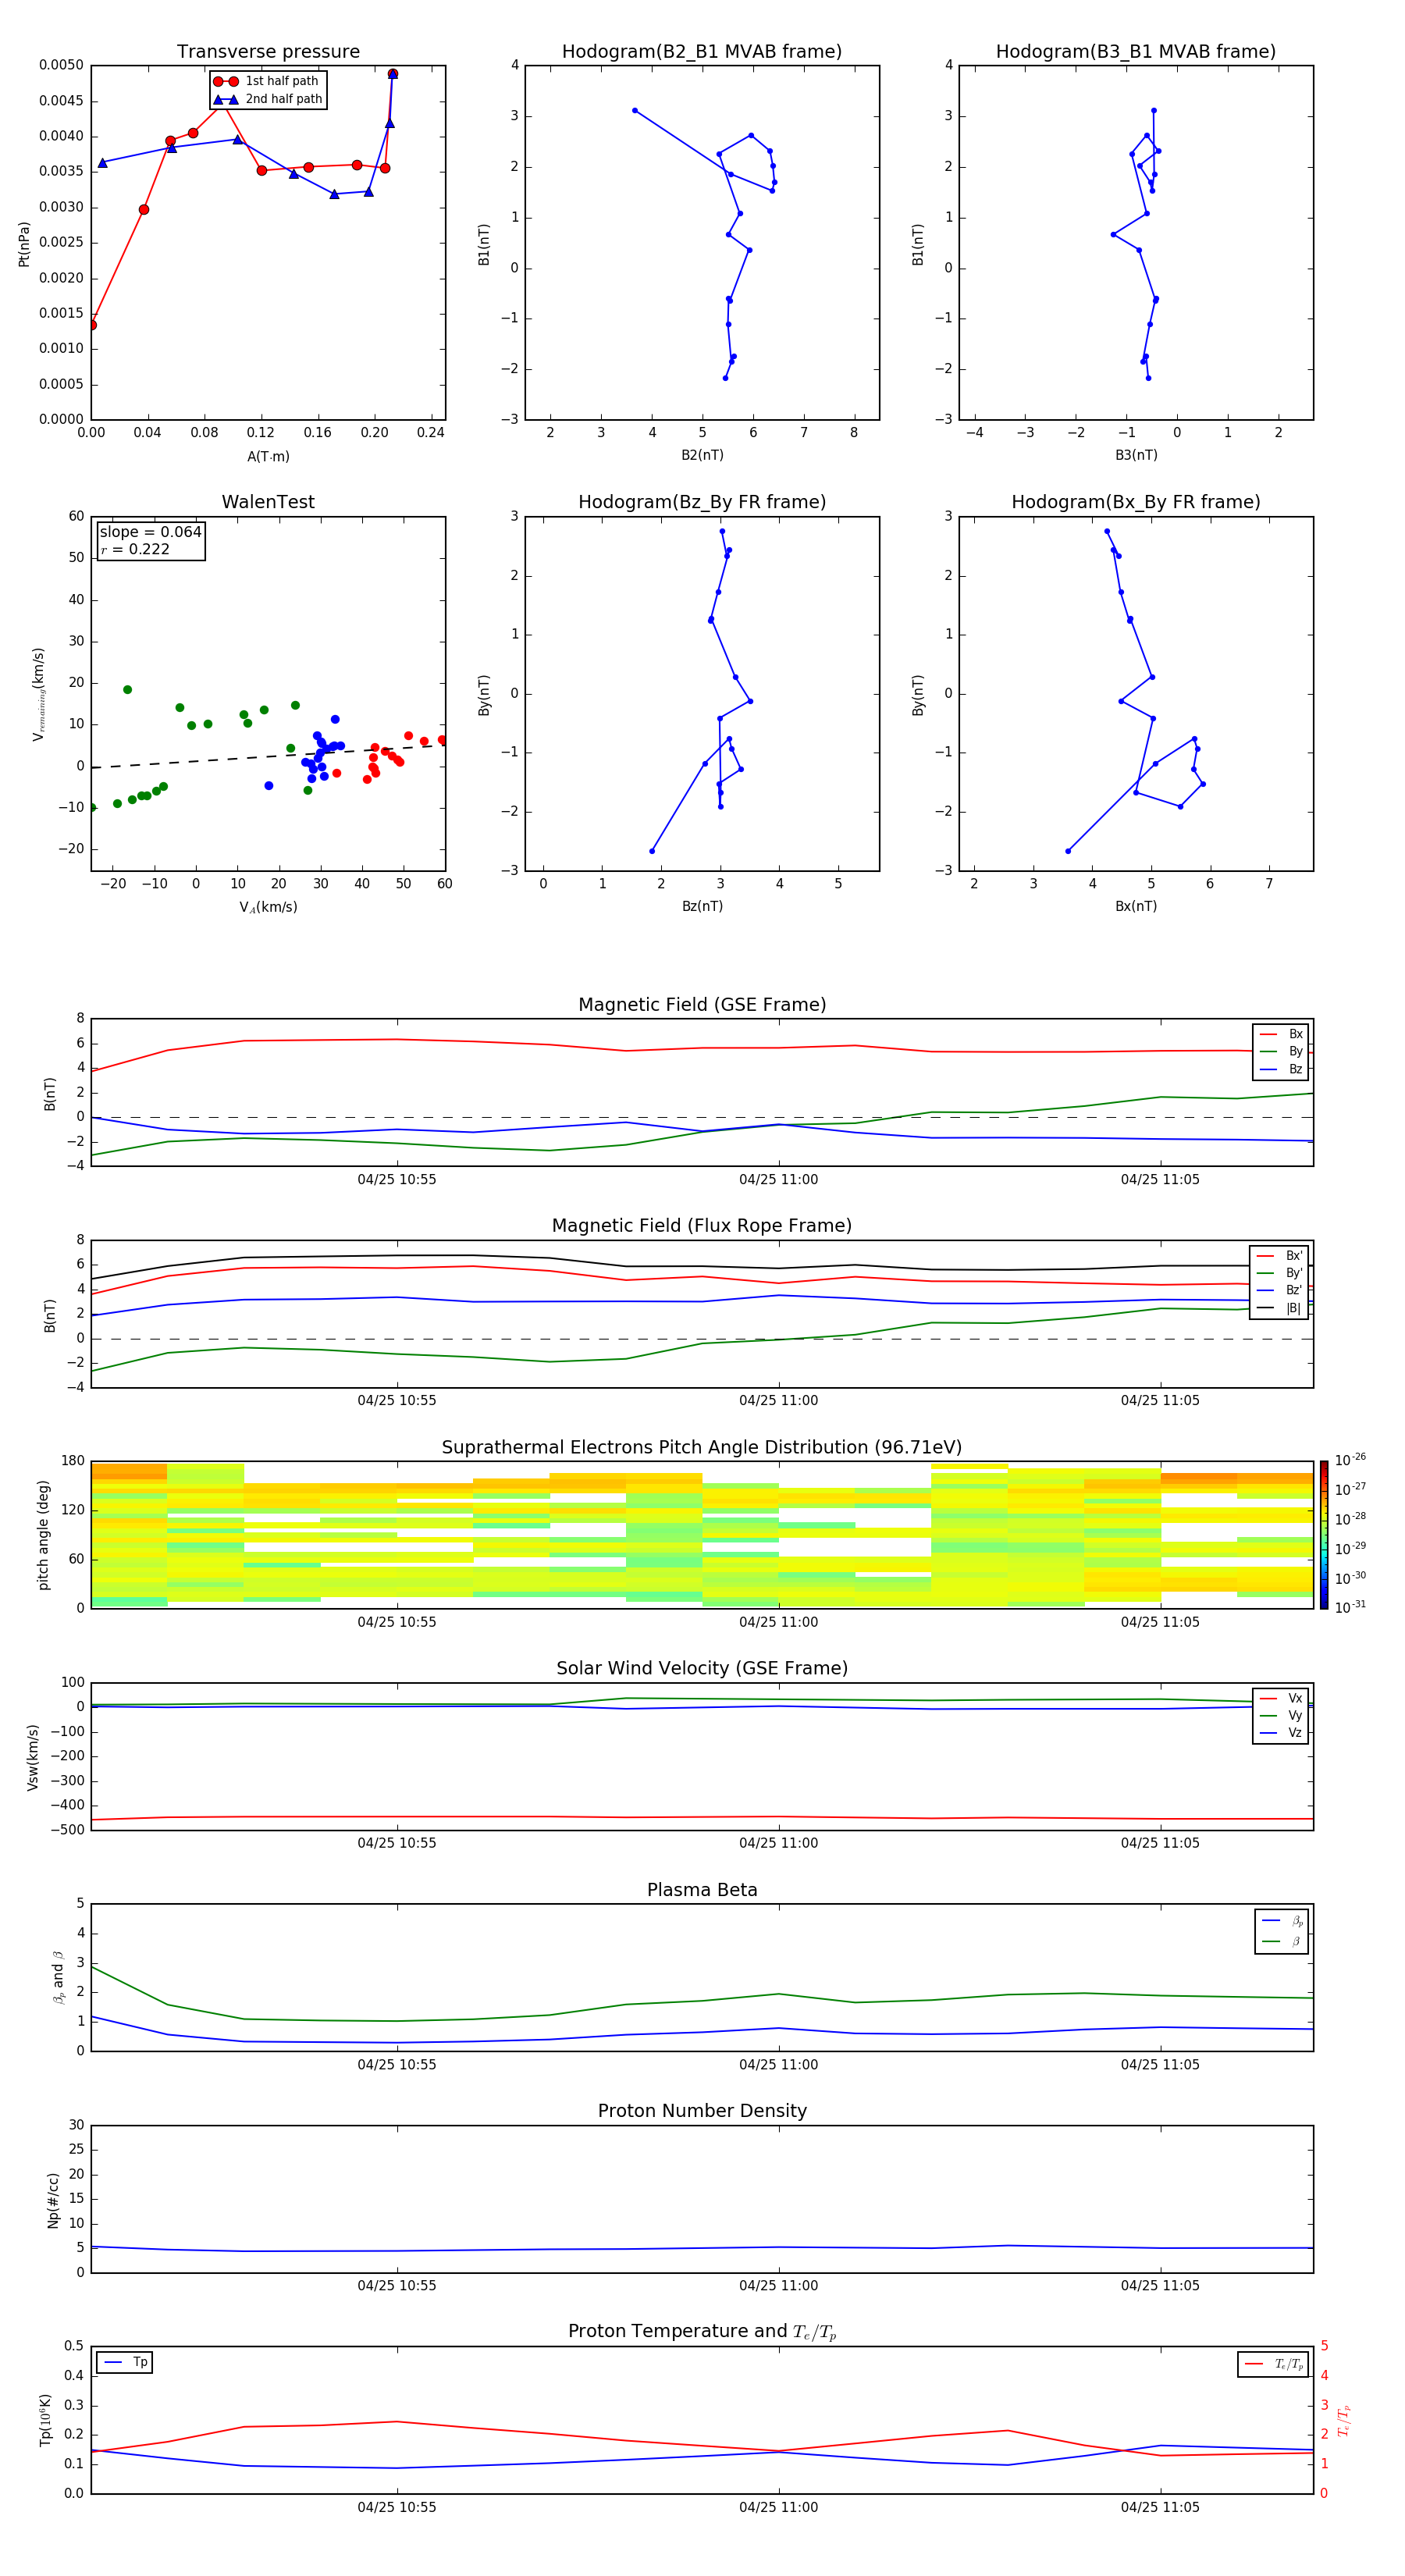Screen dimensions: 1405x2576
Task: Click the 'Hodogram(B2_B1 MVAB frame)' title
Action: click(702, 52)
